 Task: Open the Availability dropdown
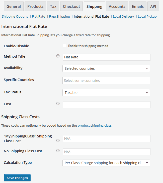point(106,68)
